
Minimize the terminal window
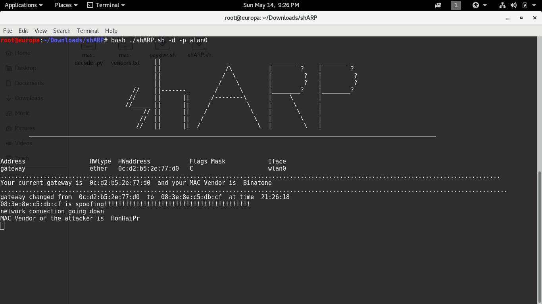(508, 18)
